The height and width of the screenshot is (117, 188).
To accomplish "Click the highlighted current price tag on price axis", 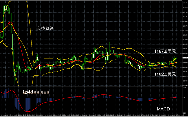I will click(x=185, y=58).
